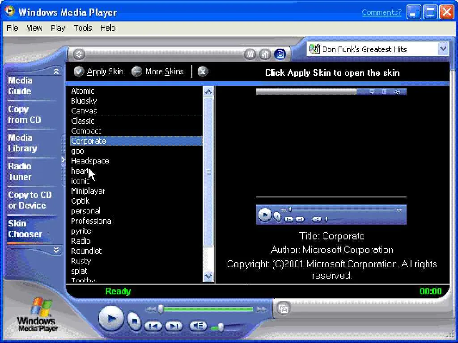Click the skin list scroll down arrow
Viewport: 458px width, 343px height.
coord(208,276)
